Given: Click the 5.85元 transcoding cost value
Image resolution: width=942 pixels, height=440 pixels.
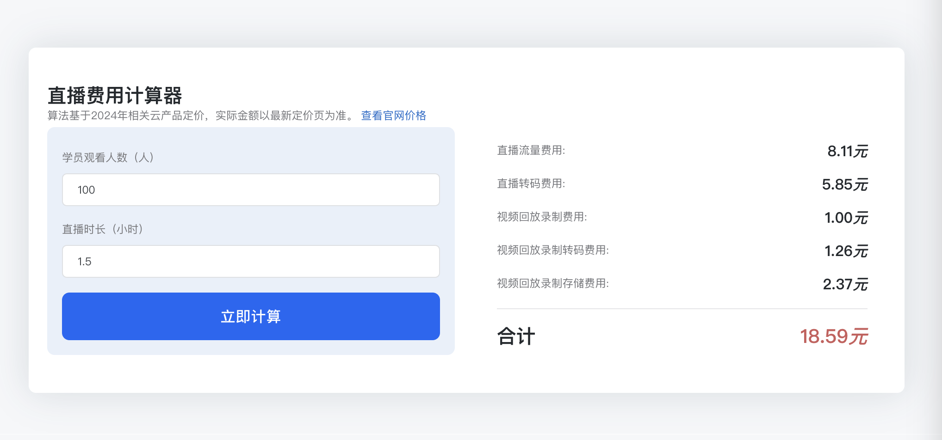Looking at the screenshot, I should [x=844, y=184].
